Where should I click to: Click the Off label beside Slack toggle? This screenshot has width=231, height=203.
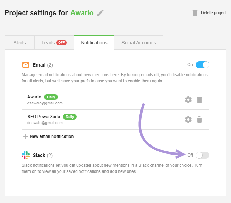pos(190,155)
